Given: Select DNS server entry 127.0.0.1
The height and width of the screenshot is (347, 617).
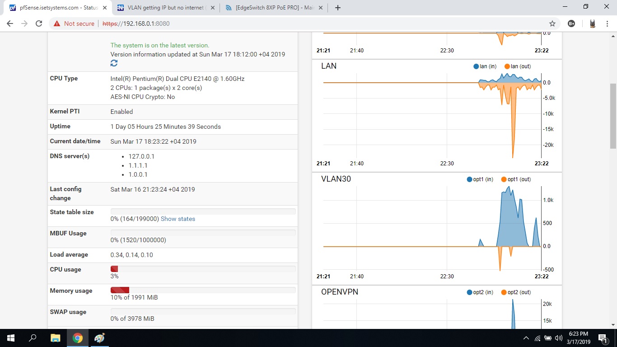Looking at the screenshot, I should click(141, 156).
